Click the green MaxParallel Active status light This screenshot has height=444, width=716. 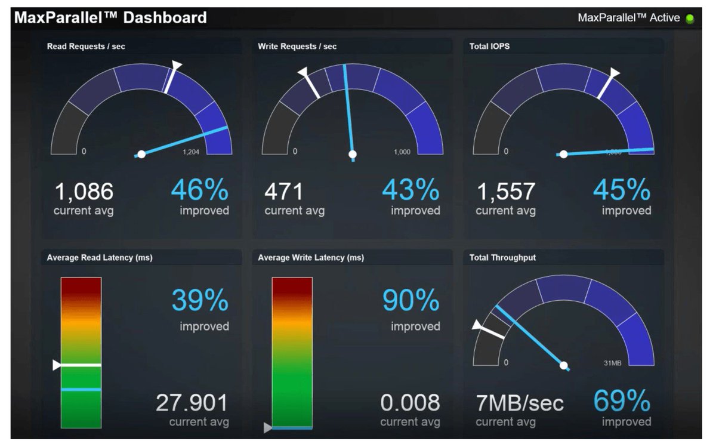(x=690, y=18)
